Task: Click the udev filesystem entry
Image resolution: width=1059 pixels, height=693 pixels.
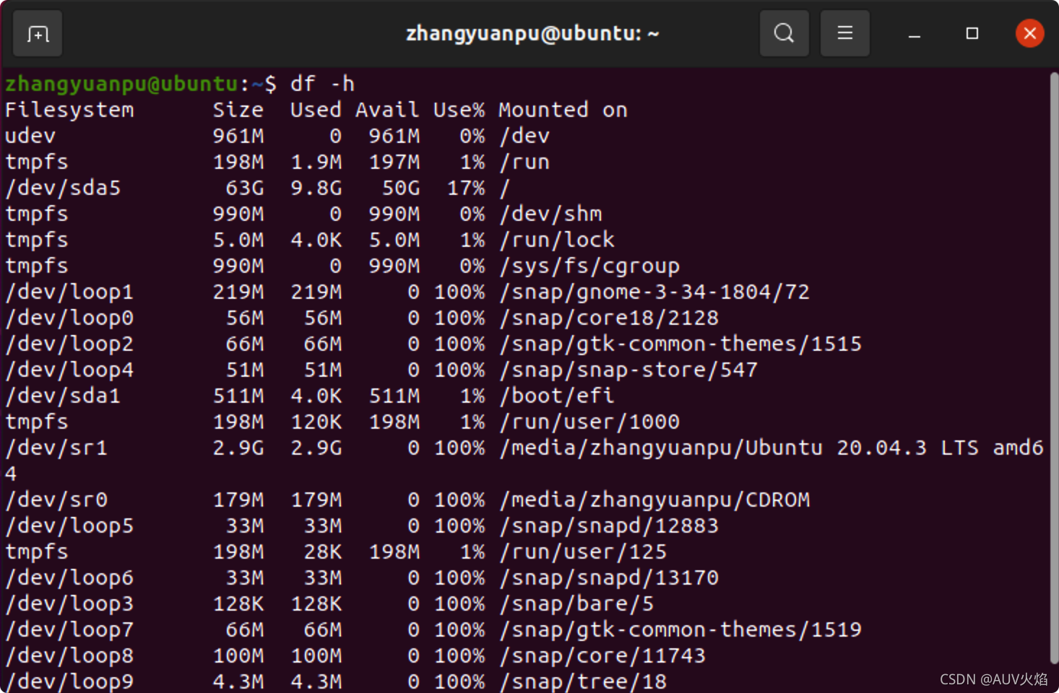Action: [30, 136]
